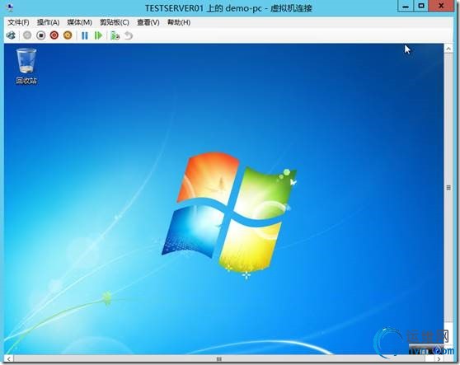460x365 pixels.
Task: Turn off the virtual machine icon
Action: coord(40,35)
